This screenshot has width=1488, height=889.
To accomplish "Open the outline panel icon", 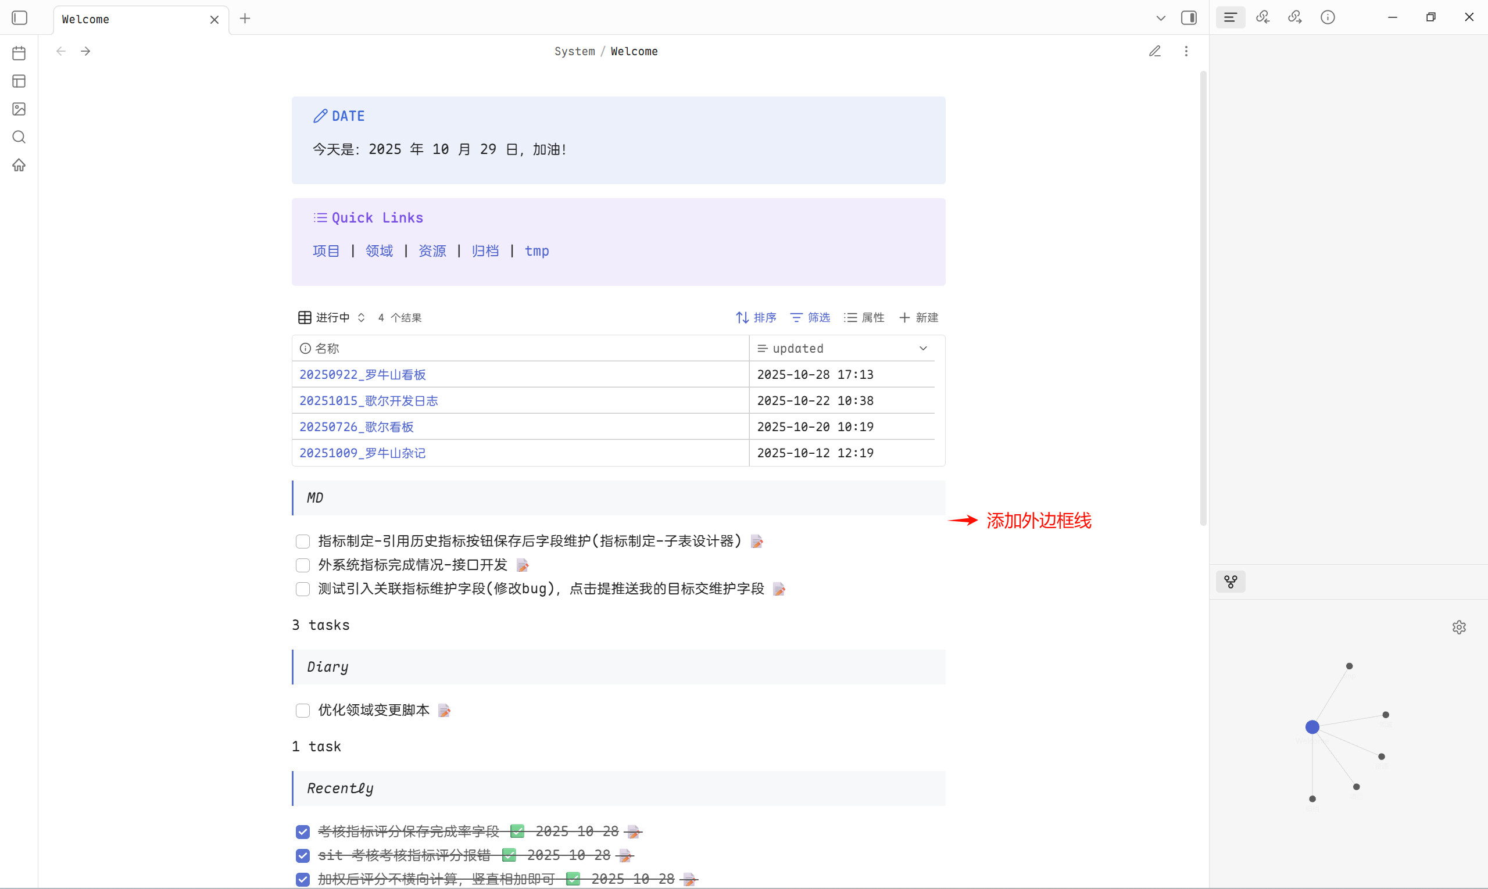I will coord(1231,17).
